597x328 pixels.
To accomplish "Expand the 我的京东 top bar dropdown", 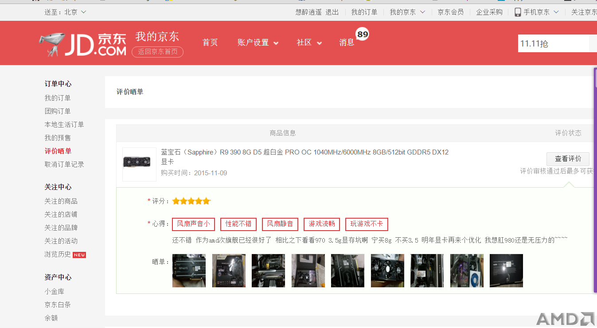I will (407, 12).
